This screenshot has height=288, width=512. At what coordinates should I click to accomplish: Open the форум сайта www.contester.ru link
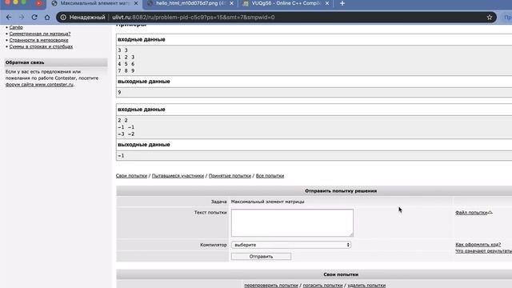pos(39,85)
